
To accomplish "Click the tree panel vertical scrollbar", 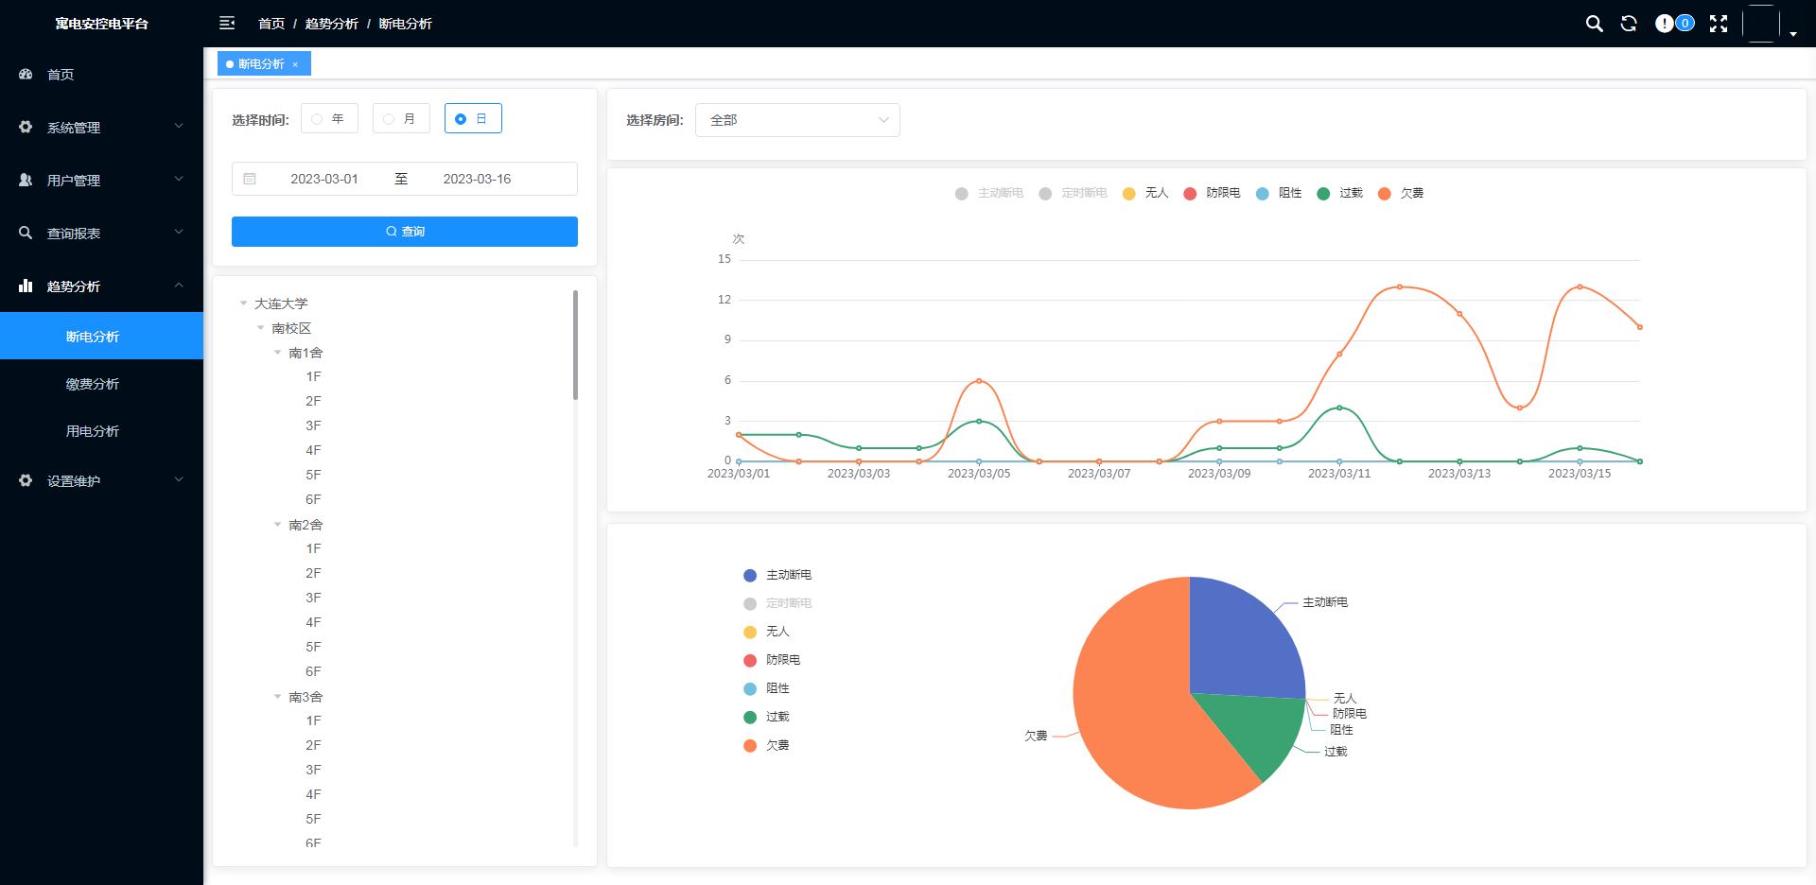I will (x=575, y=345).
